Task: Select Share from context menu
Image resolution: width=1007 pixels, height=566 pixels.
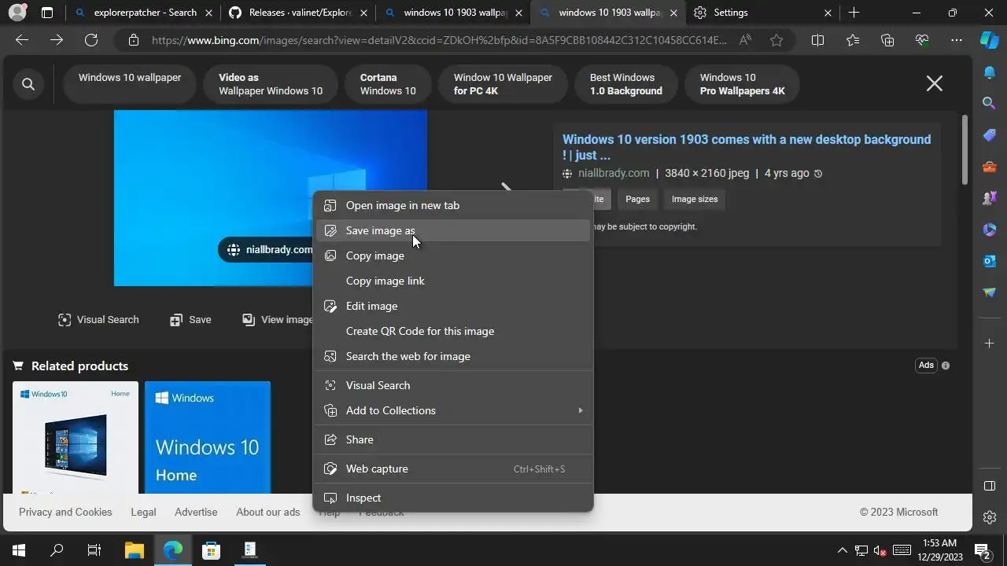Action: coord(453,439)
